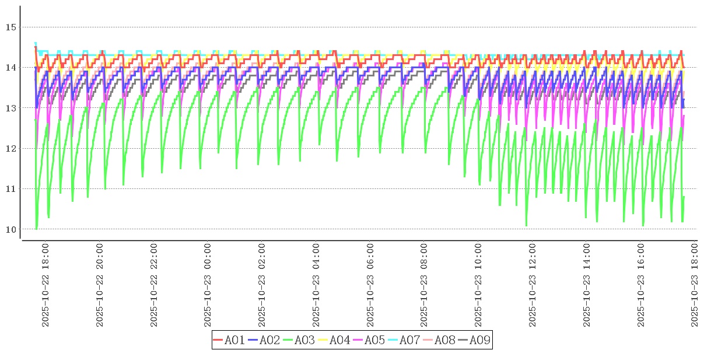704x350 pixels.
Task: Click the 2025-10-23 12:00 noon tick label
Action: [533, 285]
